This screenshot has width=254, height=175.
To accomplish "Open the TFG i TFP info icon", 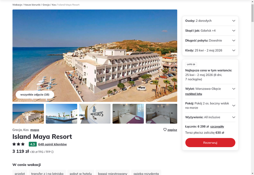I will [52, 152].
